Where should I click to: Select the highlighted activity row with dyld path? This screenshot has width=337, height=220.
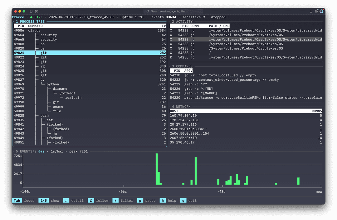(246, 40)
